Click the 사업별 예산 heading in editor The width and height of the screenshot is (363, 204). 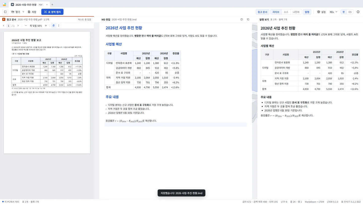[114, 44]
